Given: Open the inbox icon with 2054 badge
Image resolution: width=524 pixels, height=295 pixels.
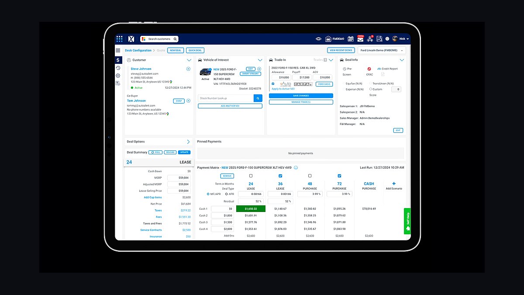Looking at the screenshot, I should [x=360, y=38].
